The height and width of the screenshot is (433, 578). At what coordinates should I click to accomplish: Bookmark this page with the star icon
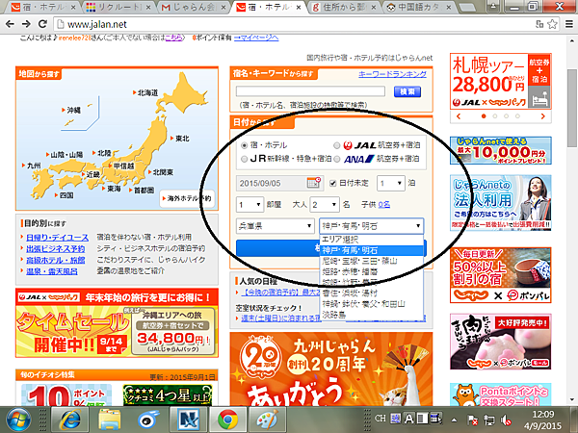coord(552,24)
